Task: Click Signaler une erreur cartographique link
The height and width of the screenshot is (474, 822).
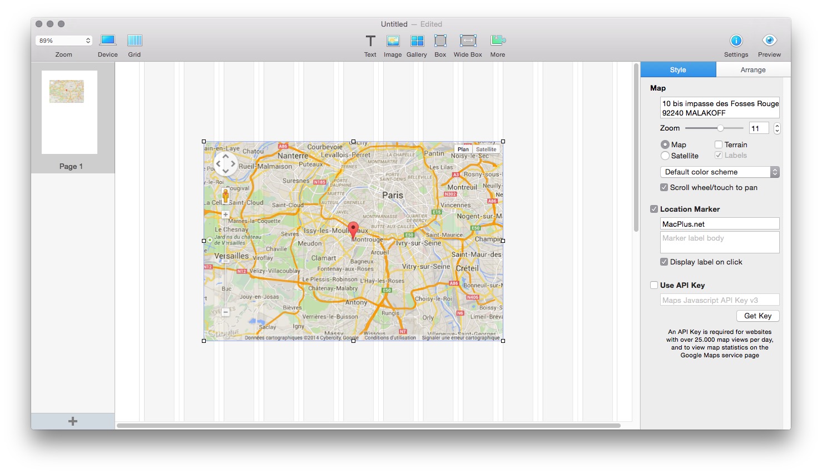Action: point(461,338)
